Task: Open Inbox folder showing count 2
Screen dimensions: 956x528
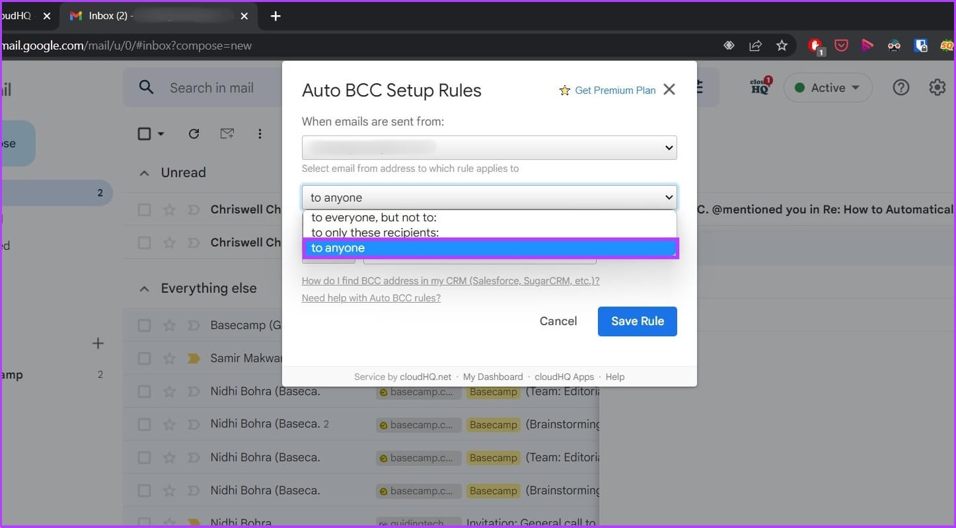Action: click(x=57, y=193)
